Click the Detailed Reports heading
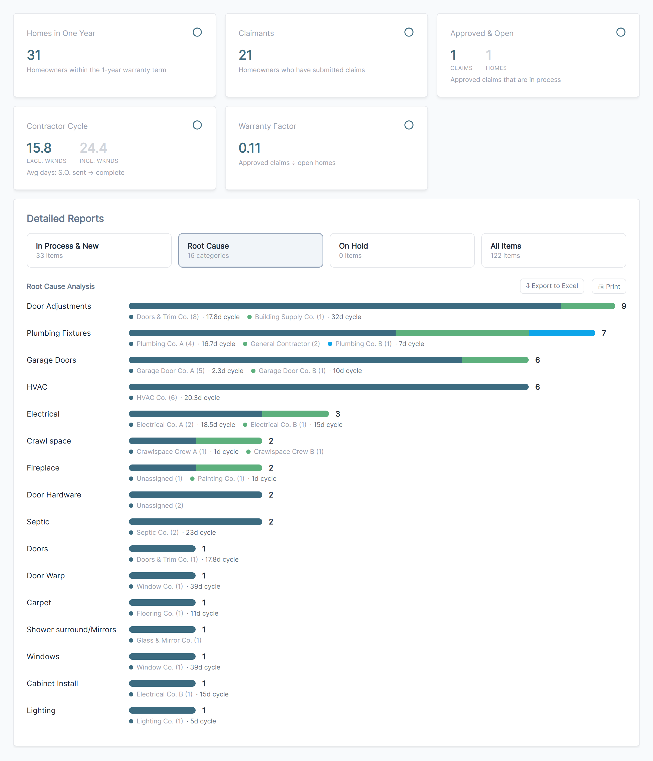The height and width of the screenshot is (761, 653). 65,219
